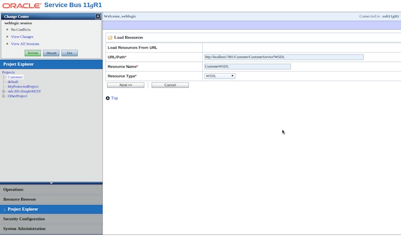Click the Top arrow icon
The width and height of the screenshot is (401, 236).
[x=108, y=98]
